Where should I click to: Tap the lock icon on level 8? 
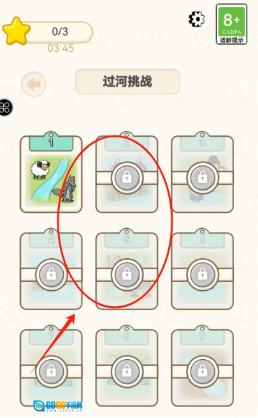pyautogui.click(x=127, y=371)
